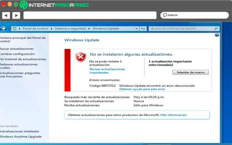Image resolution: width=232 pixels, height=145 pixels.
Task: Click Hoy a las 03:25 p.m. value
Action: click(149, 97)
